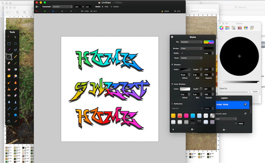Viewport: 265px width, 163px height.
Task: Enable the Reflection checkbox
Action: [x=172, y=104]
